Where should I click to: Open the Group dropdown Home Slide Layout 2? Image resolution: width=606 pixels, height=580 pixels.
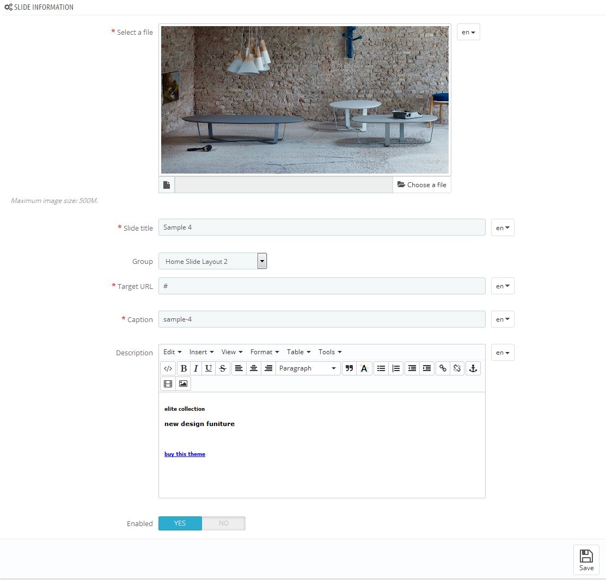[212, 261]
